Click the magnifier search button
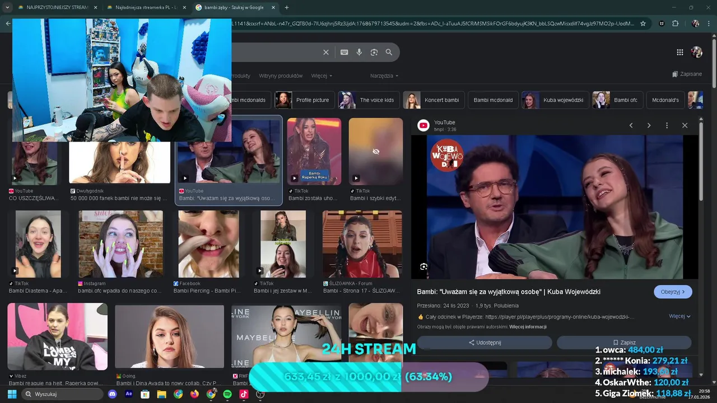The height and width of the screenshot is (403, 717). click(389, 52)
